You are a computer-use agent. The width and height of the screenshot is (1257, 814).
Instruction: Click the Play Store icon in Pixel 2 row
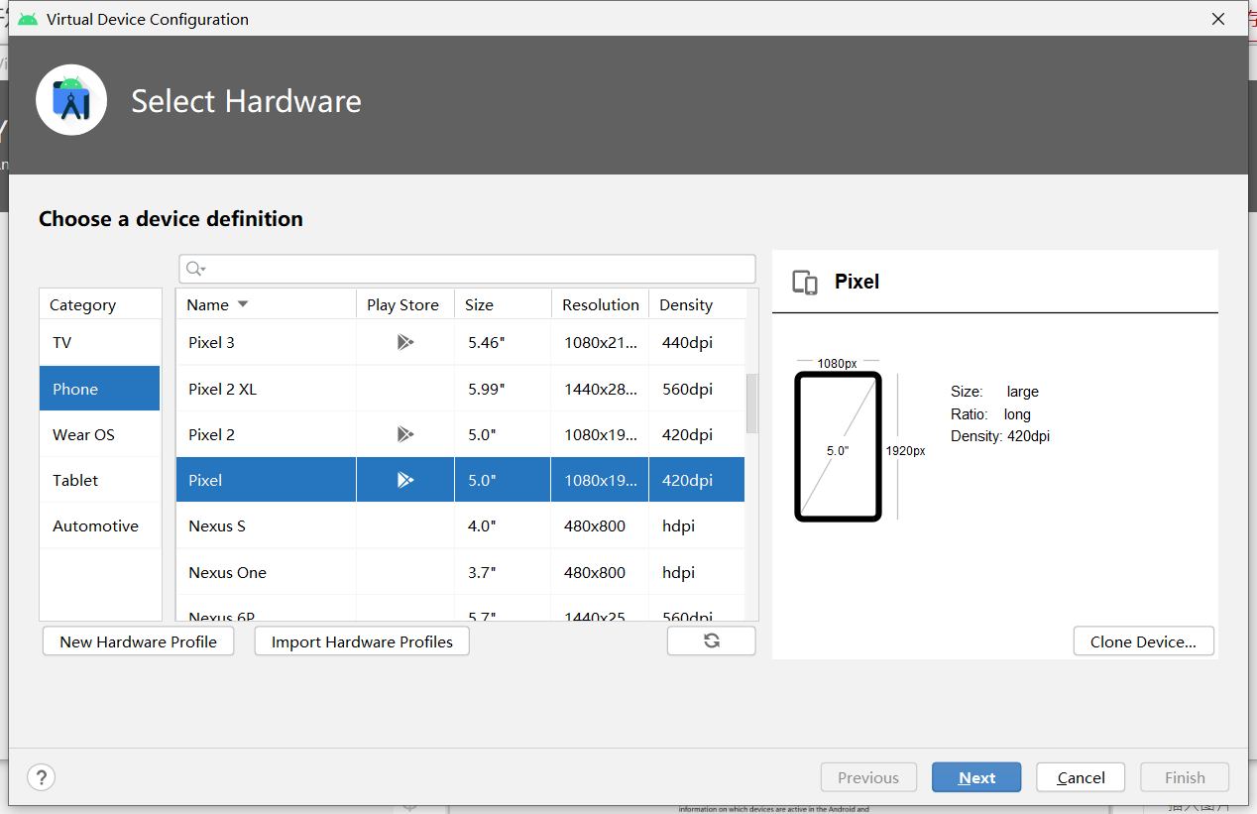pyautogui.click(x=404, y=434)
